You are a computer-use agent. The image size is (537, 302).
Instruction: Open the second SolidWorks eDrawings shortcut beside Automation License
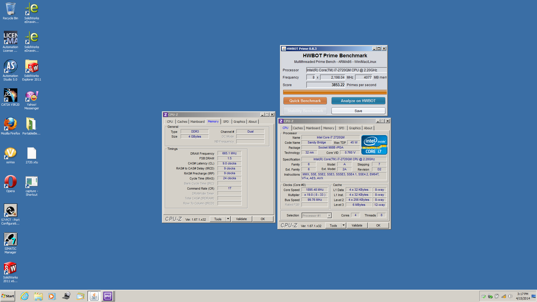(x=32, y=42)
